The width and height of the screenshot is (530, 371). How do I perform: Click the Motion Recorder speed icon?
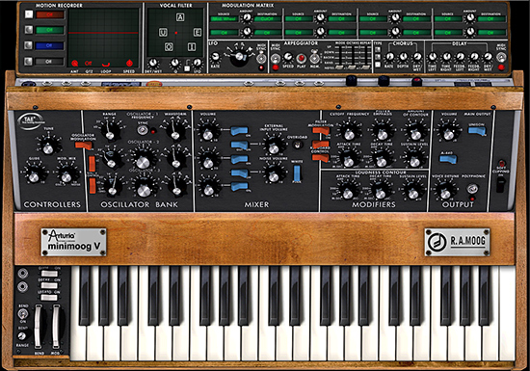(x=129, y=64)
